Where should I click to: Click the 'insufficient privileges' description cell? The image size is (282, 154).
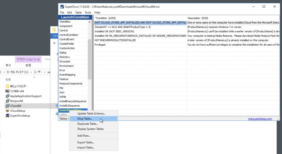233,45
